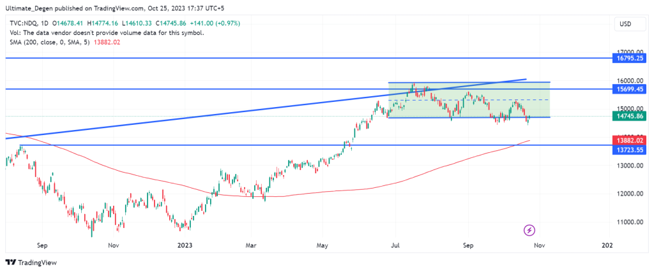Screen dimensions: 654x272
Task: Click the TradingView logo at bottom left
Action: tap(31, 262)
